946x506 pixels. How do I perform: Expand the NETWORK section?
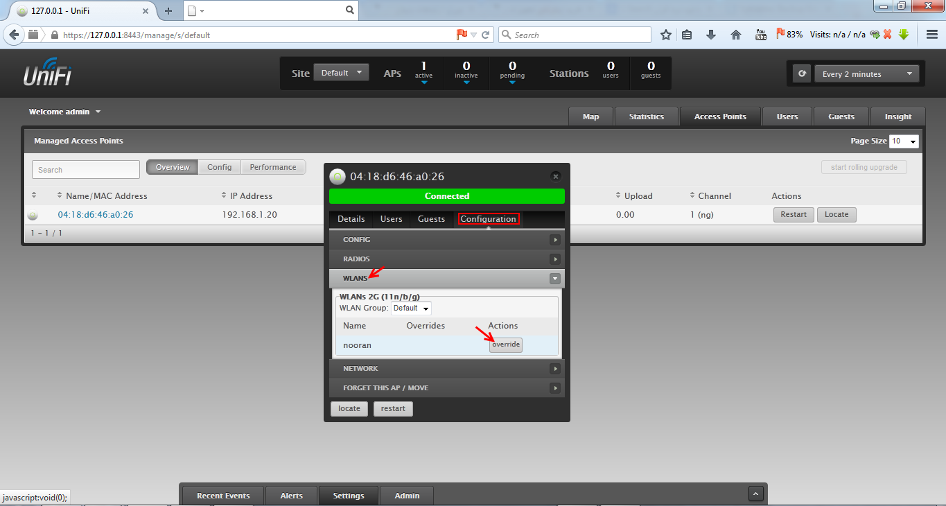click(447, 369)
